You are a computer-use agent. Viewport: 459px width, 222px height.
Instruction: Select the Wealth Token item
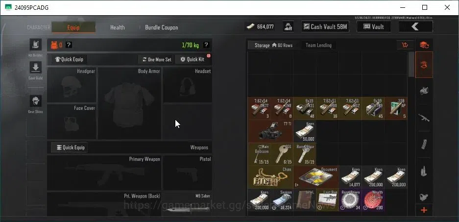pos(373,200)
